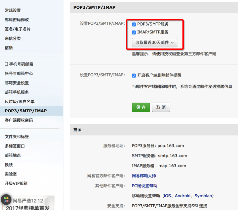The image size is (238, 210).
Task: Open 签名/电子名片 settings
Action: 18,29
